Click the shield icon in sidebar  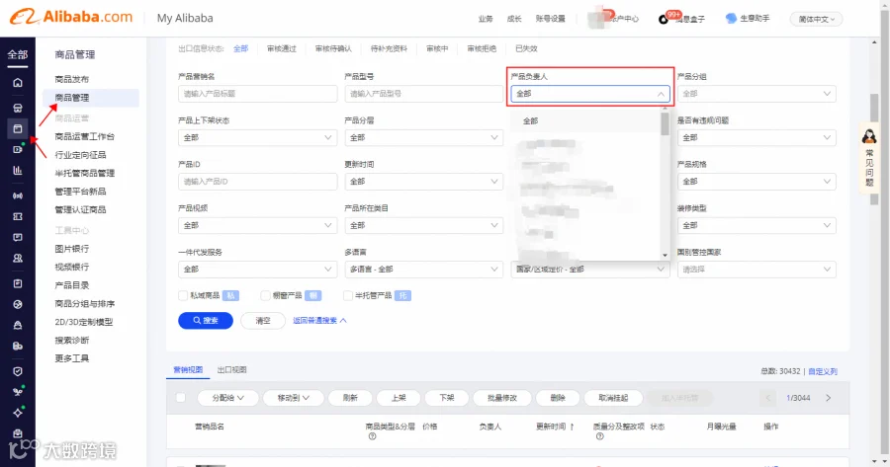point(18,371)
